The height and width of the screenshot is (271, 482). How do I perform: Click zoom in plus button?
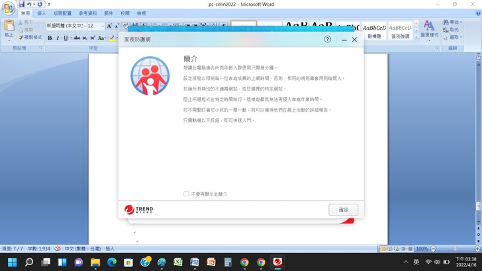(477, 249)
